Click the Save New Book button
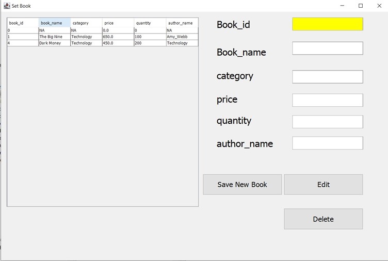388x261 pixels. click(x=242, y=185)
